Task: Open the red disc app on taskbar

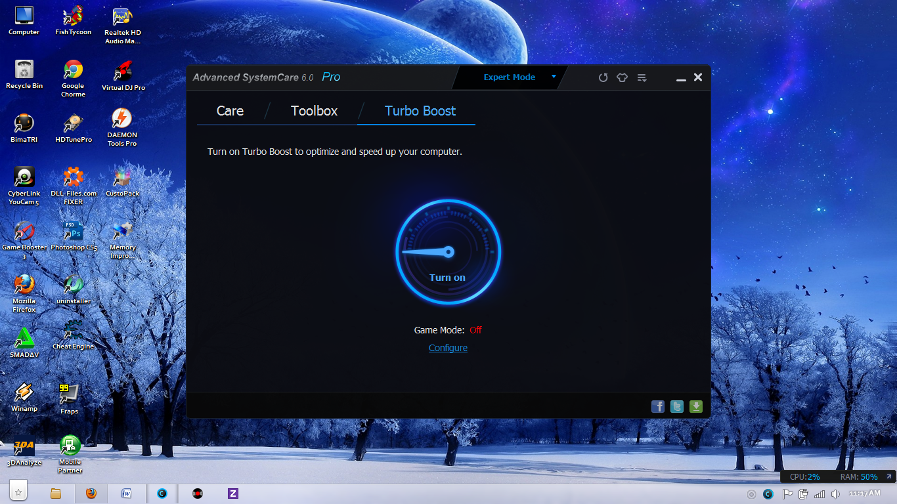Action: [197, 493]
